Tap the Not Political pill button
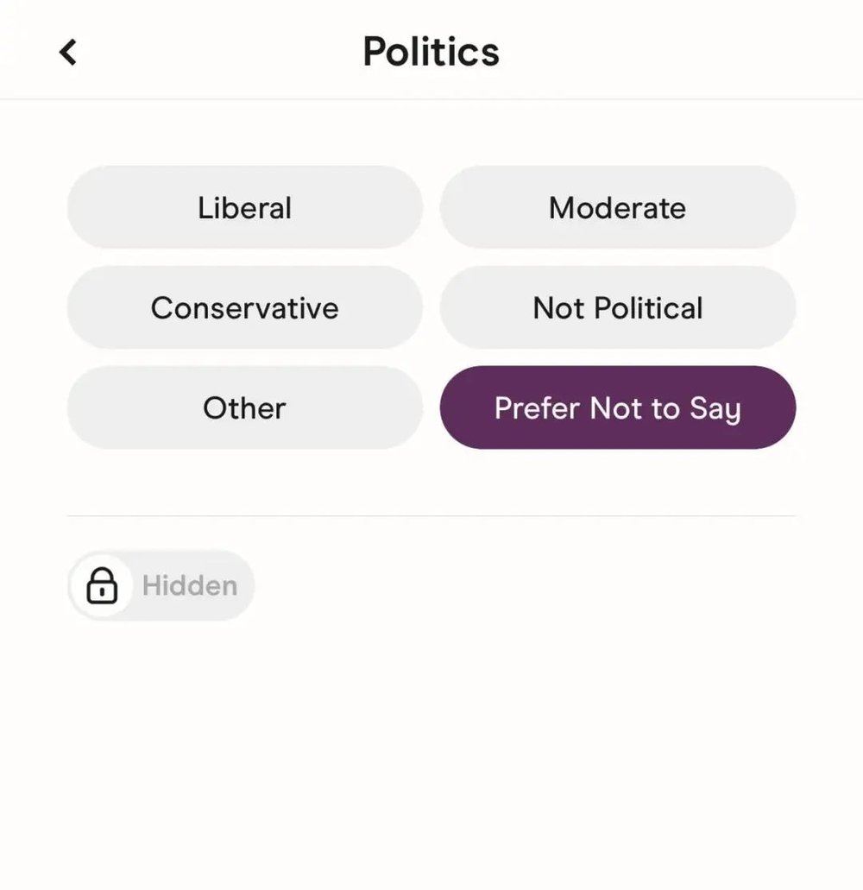Viewport: 863px width, 890px height. tap(618, 308)
